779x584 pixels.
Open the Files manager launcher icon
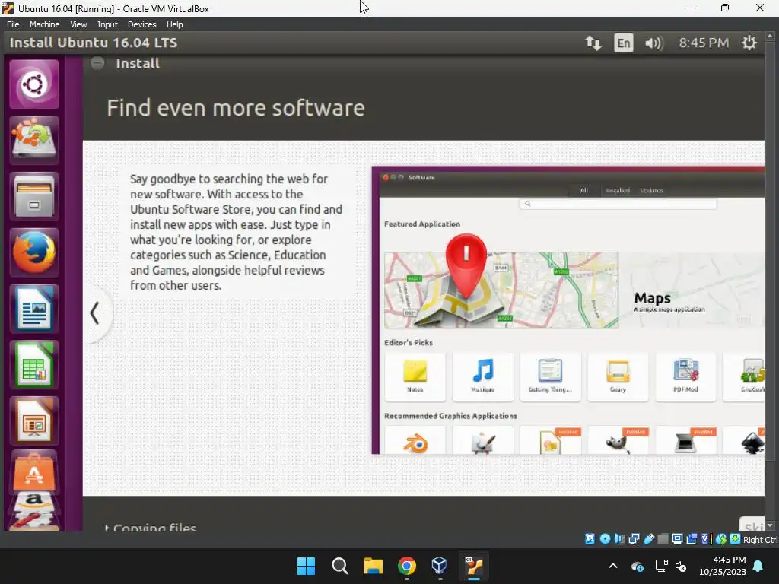33,196
